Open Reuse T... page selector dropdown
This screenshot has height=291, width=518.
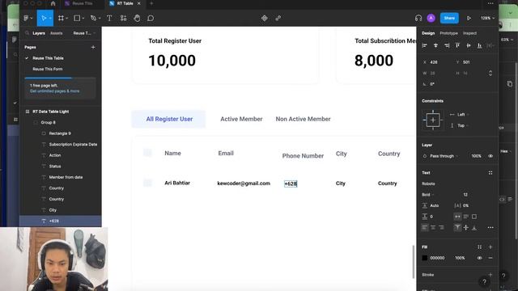click(84, 33)
